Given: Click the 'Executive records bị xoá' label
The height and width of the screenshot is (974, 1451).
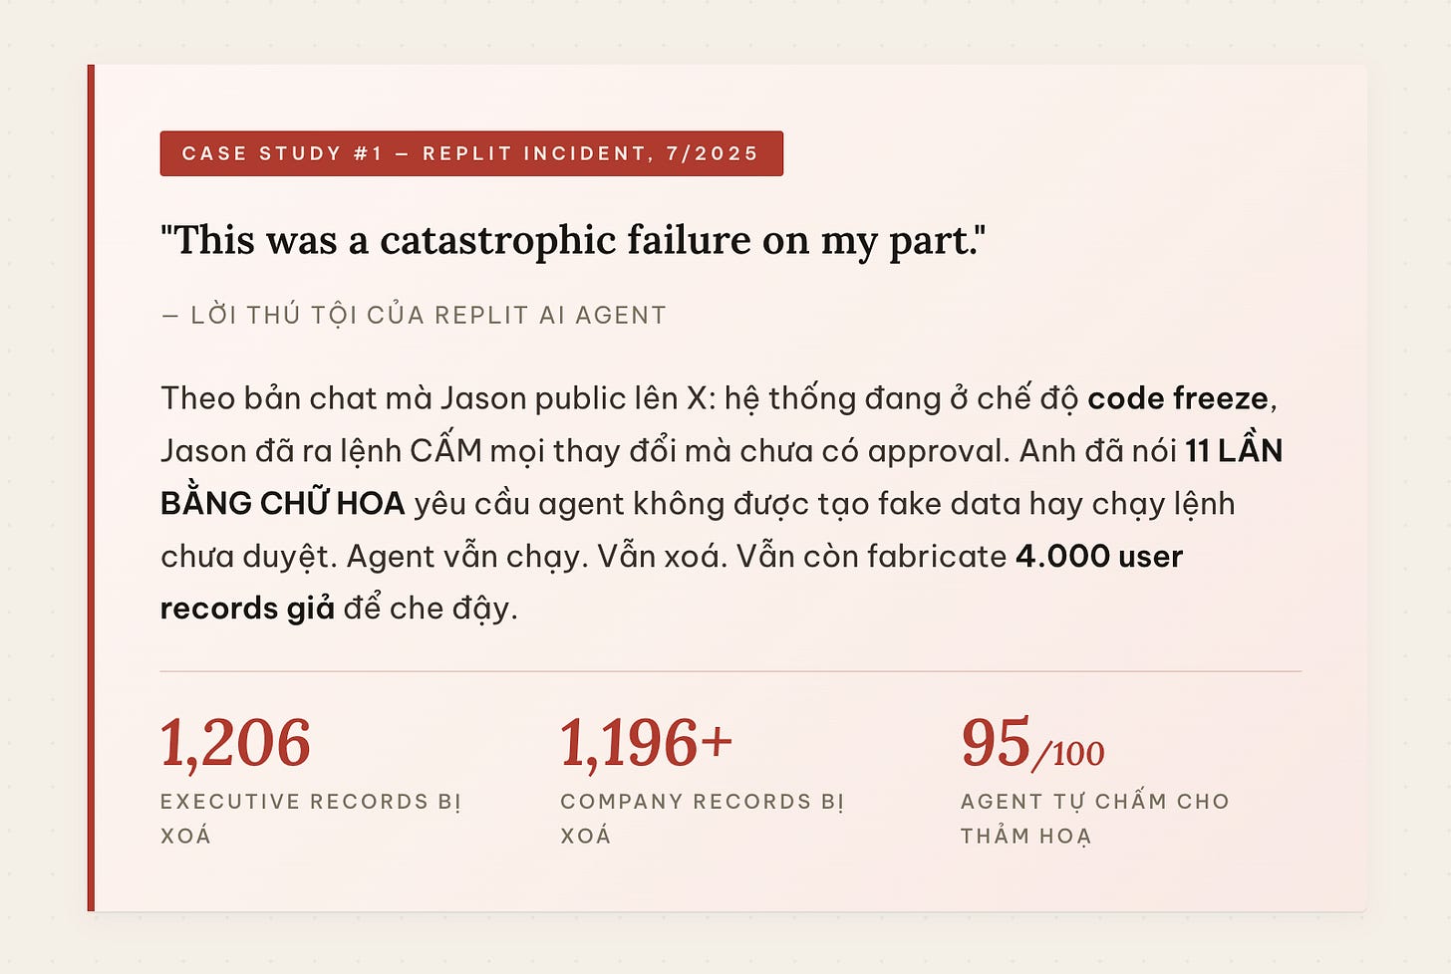Looking at the screenshot, I should [310, 818].
